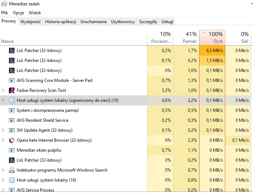
Task: Click the 6,3 MB/s disk value
Action: 215,51
